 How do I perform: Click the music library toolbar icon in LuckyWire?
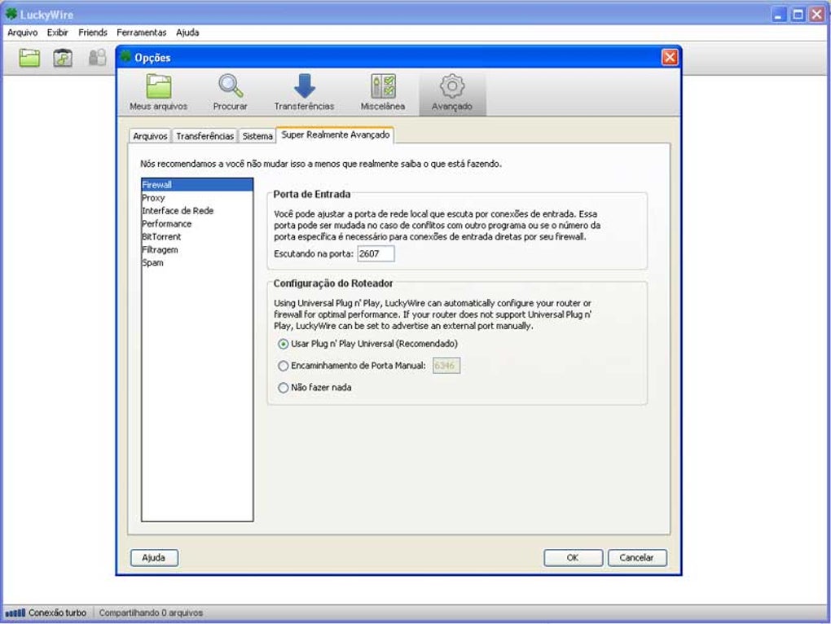click(x=63, y=57)
